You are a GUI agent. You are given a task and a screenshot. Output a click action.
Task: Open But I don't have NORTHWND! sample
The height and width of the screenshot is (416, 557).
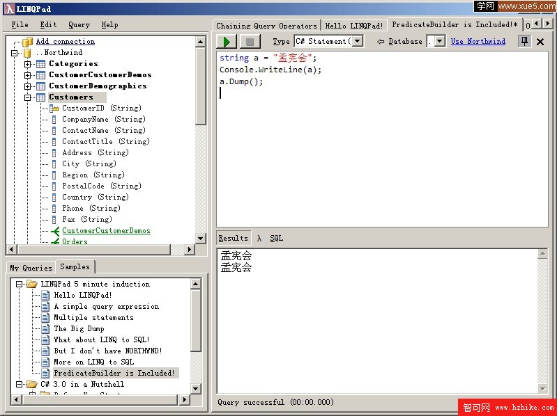[x=108, y=351]
